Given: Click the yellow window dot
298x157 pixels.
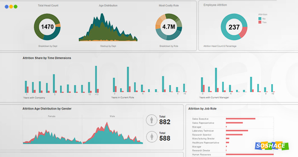Looking at the screenshot, I should click(x=11, y=7).
